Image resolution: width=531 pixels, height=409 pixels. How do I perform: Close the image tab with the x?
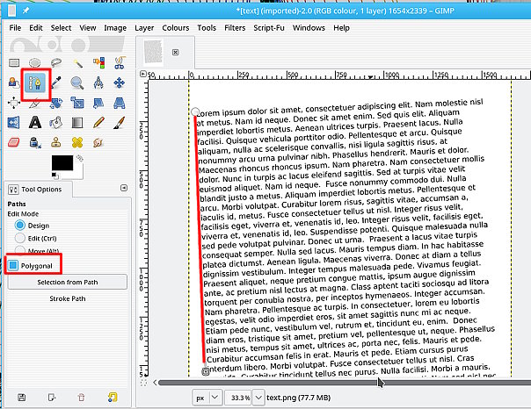tap(176, 52)
